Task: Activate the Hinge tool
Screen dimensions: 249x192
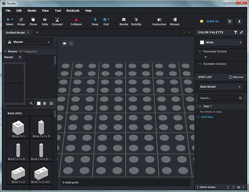Action: coord(21,21)
